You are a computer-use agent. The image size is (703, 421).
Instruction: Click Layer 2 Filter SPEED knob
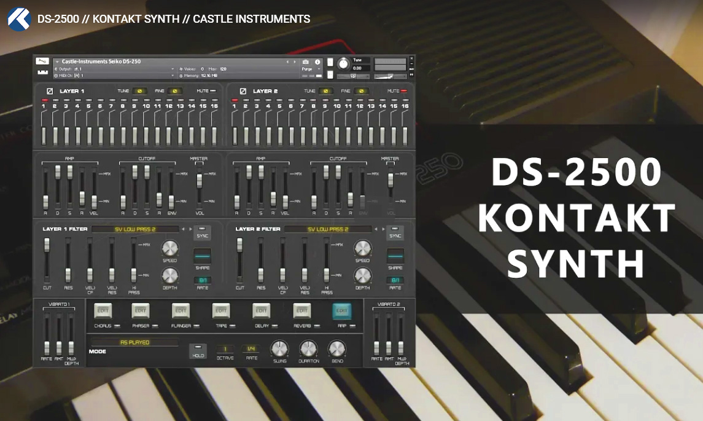[362, 248]
